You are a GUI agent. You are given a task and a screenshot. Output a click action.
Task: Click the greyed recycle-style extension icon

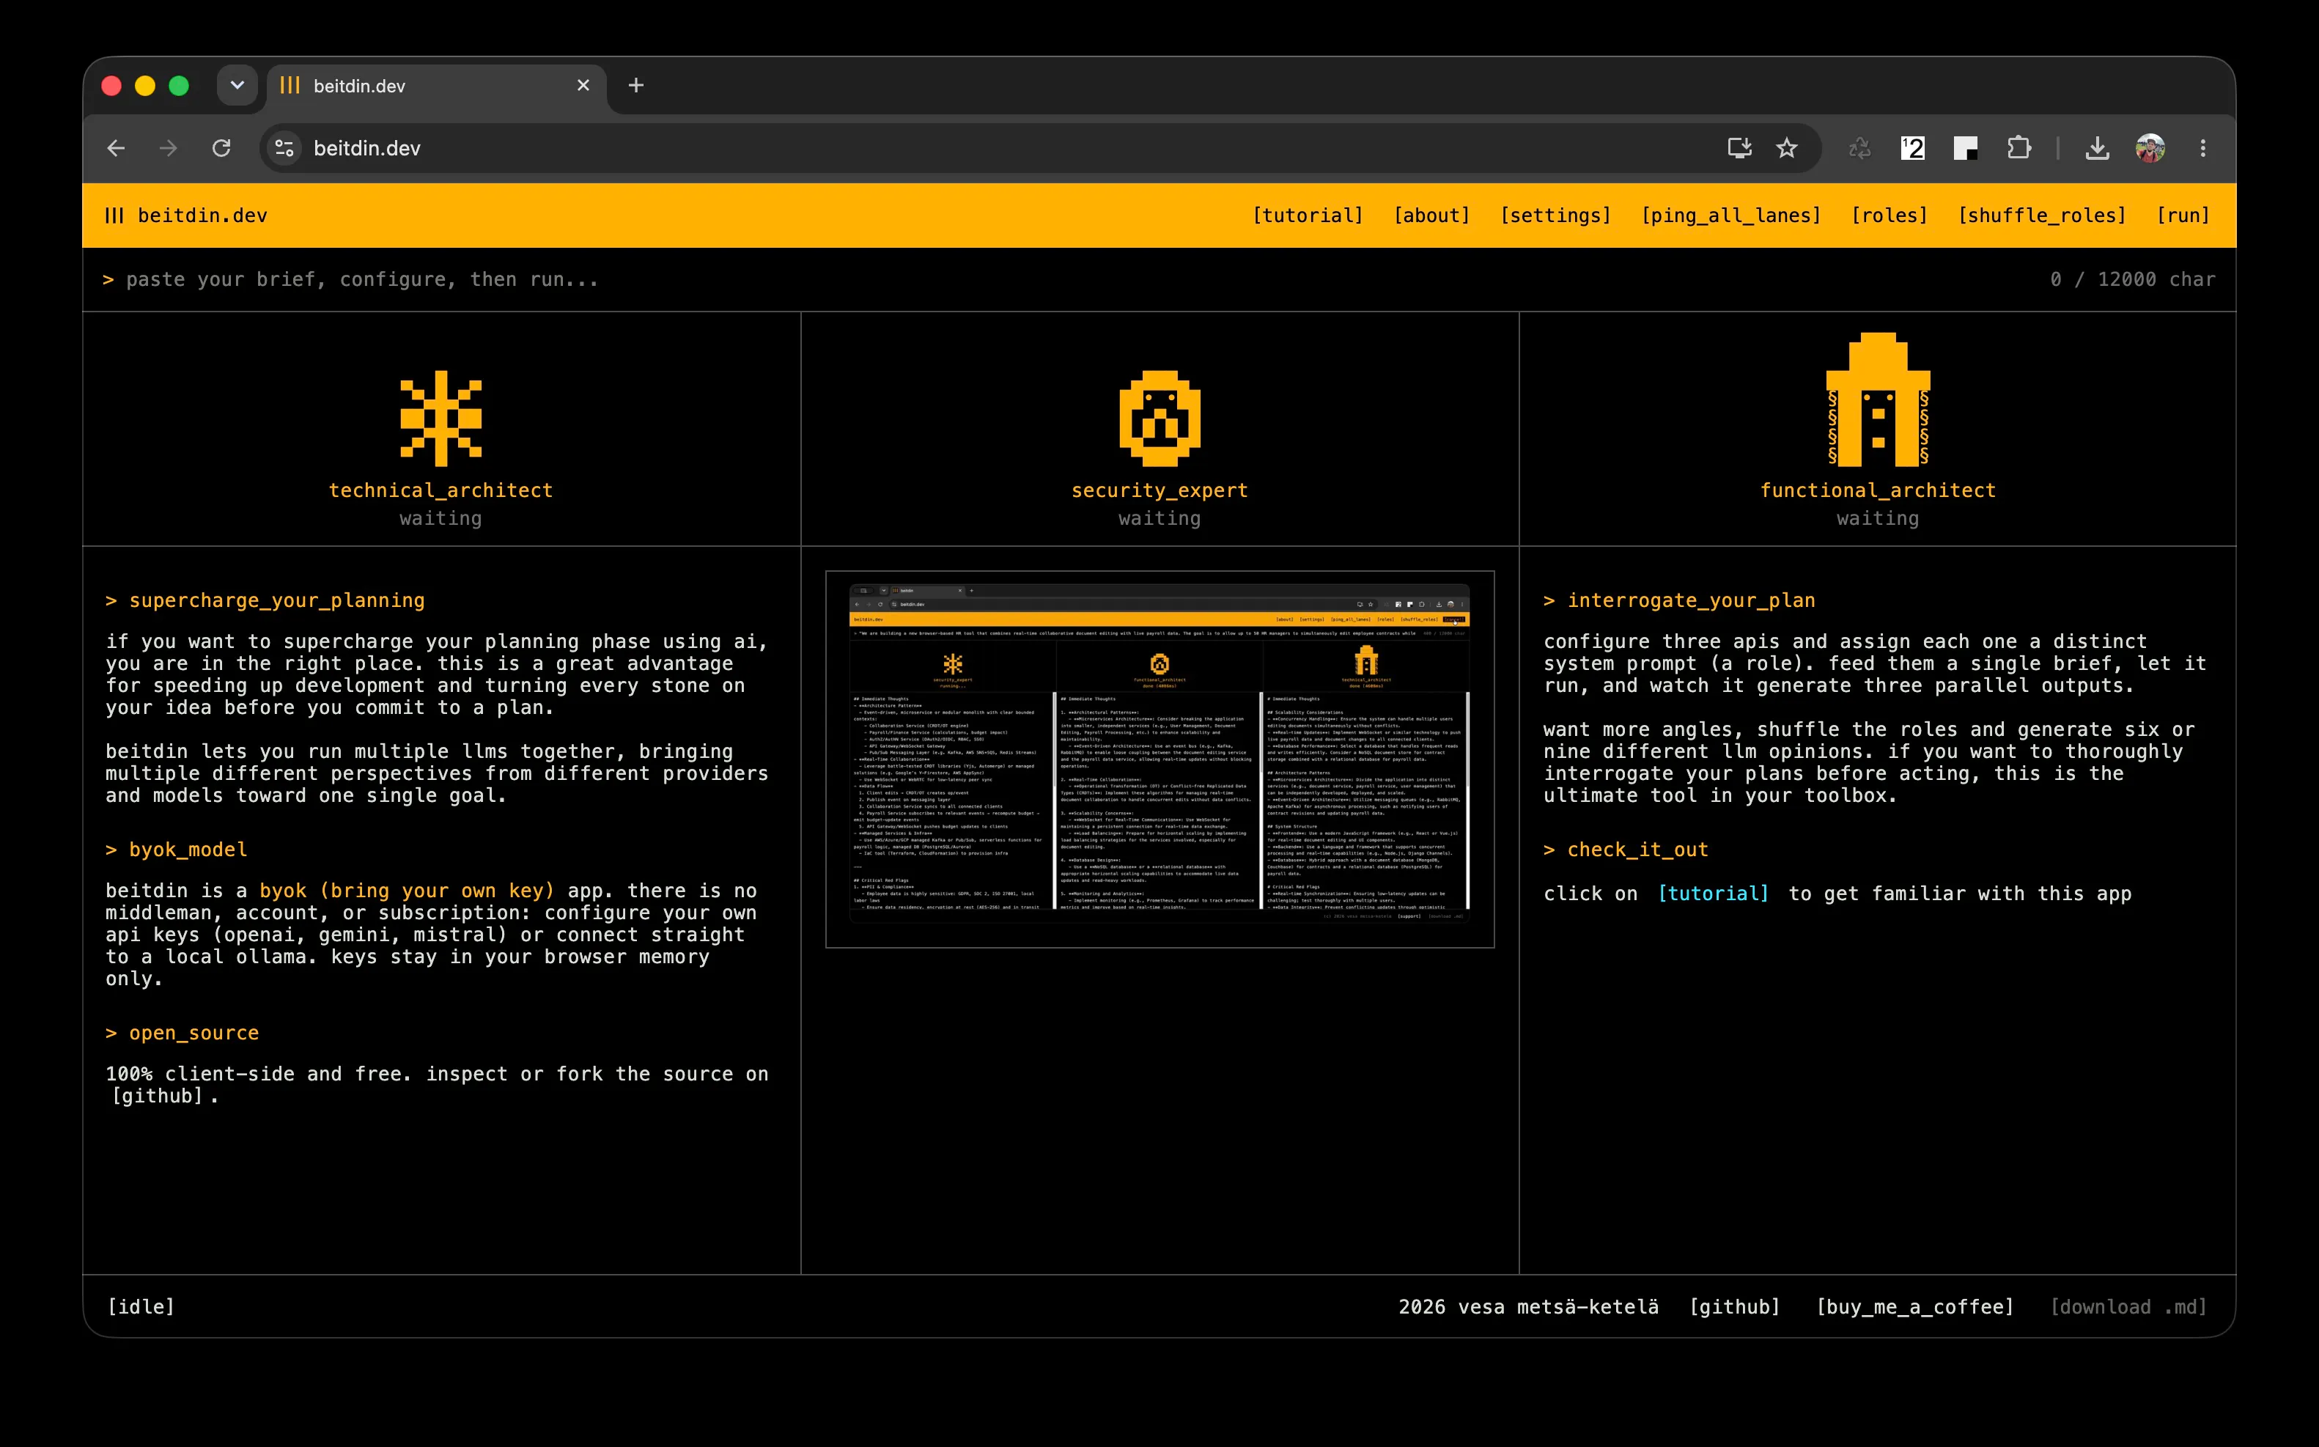click(x=1859, y=148)
